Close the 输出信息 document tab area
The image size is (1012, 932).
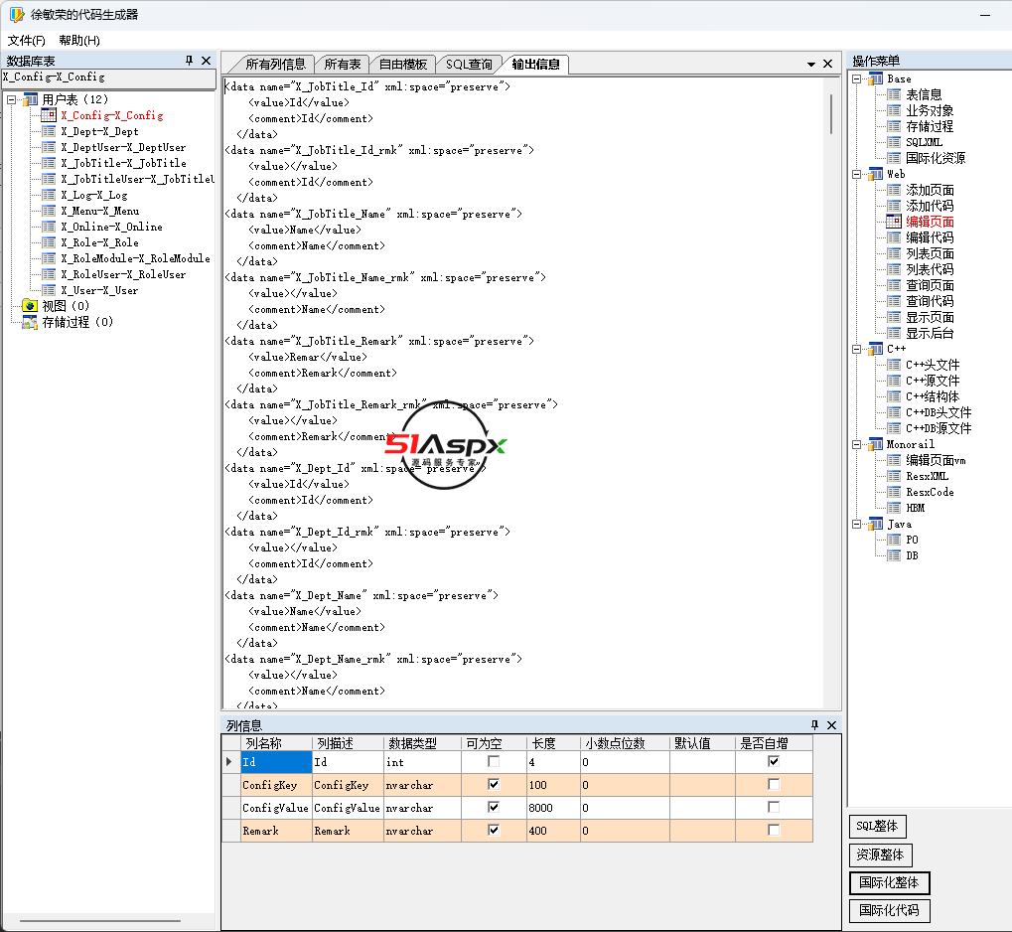click(x=828, y=64)
